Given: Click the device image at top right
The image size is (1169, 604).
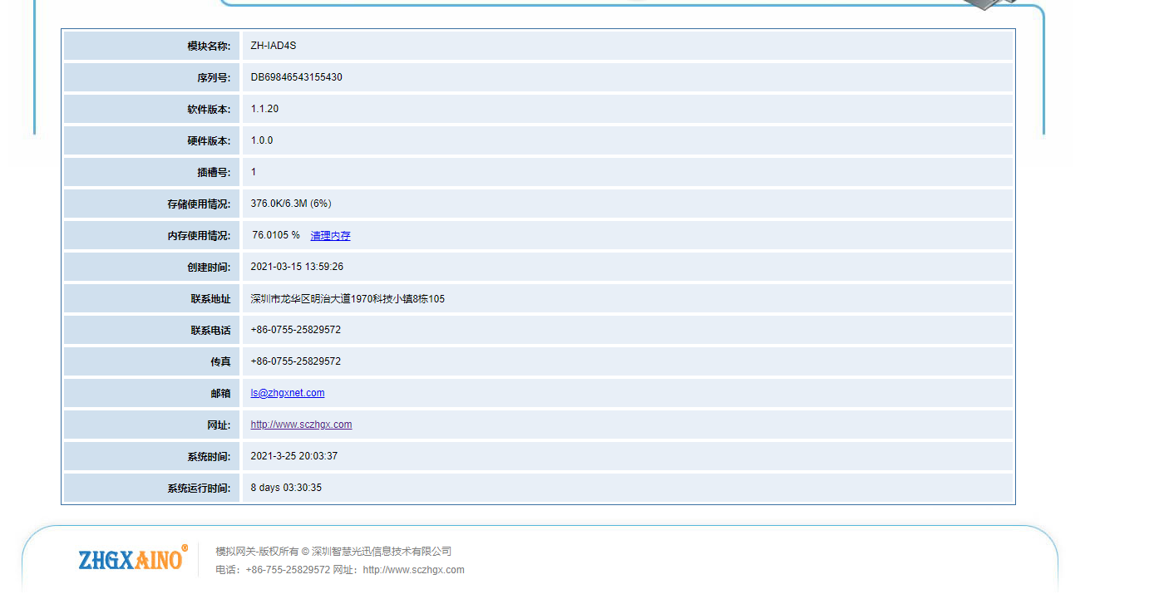Looking at the screenshot, I should (991, 4).
